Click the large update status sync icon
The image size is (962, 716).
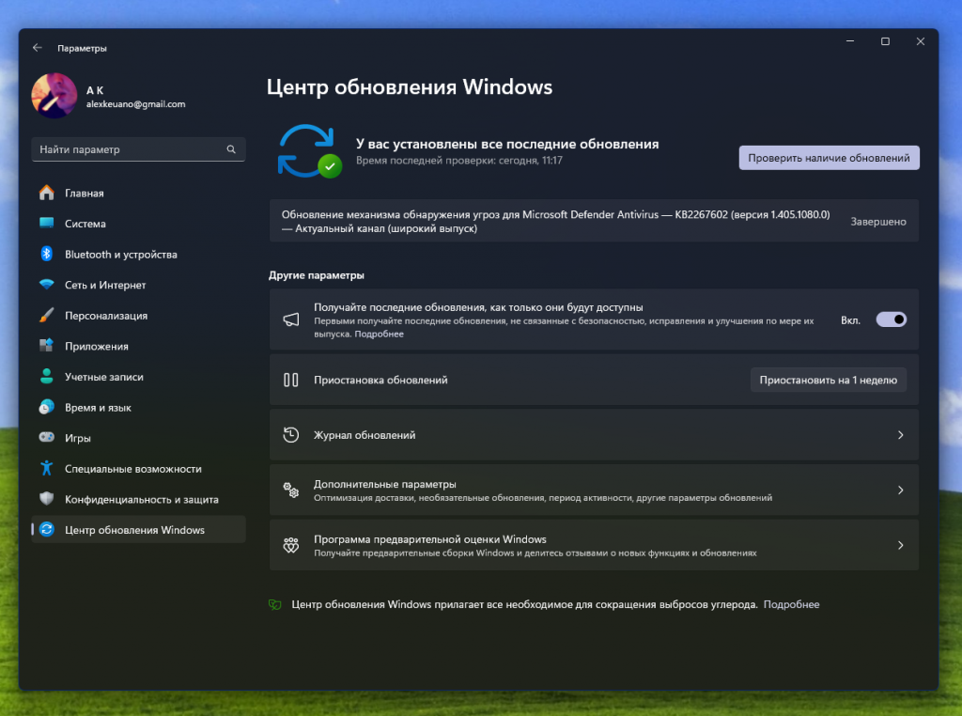309,151
